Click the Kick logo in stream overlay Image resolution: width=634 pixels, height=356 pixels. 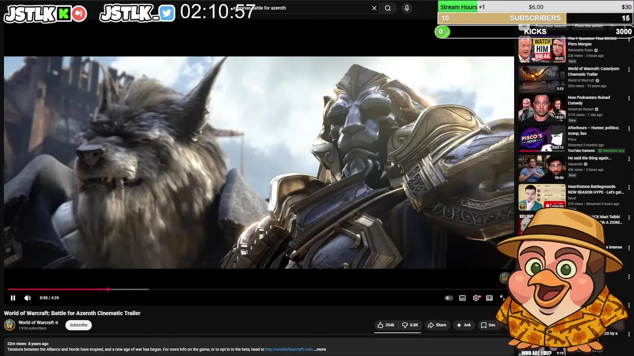tap(63, 14)
